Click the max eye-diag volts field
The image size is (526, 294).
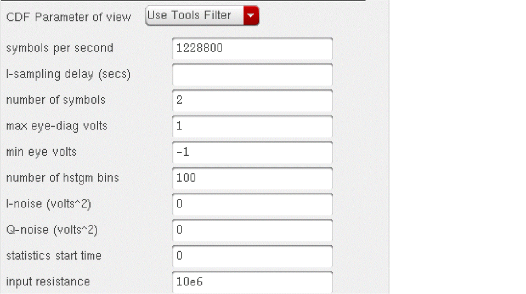click(252, 127)
